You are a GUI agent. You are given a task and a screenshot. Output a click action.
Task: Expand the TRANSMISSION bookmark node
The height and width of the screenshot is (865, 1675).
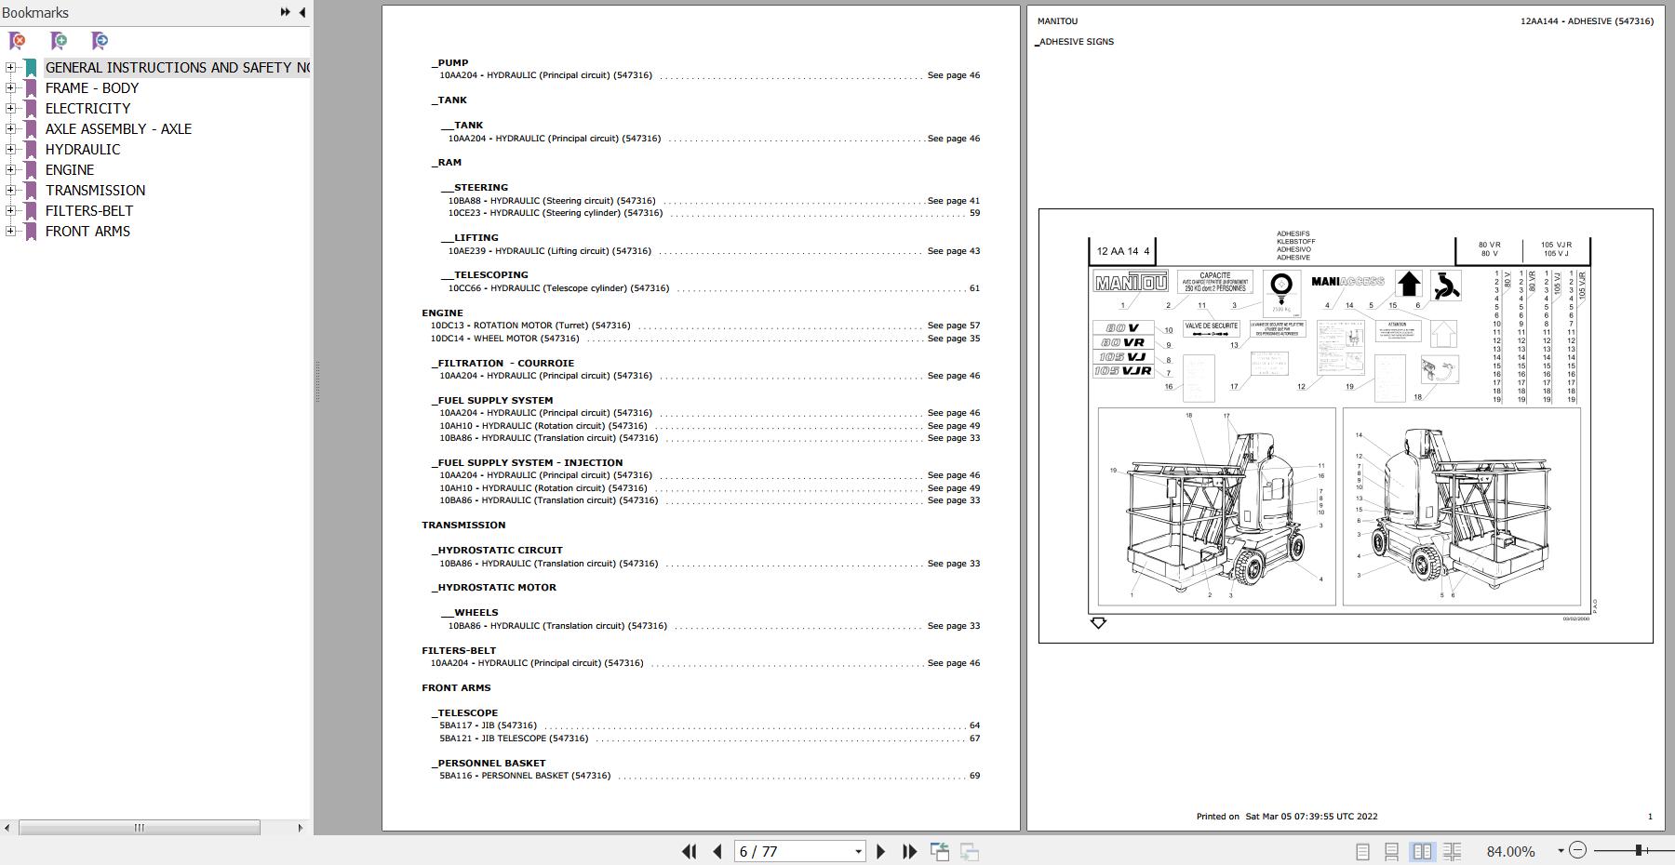[x=10, y=190]
